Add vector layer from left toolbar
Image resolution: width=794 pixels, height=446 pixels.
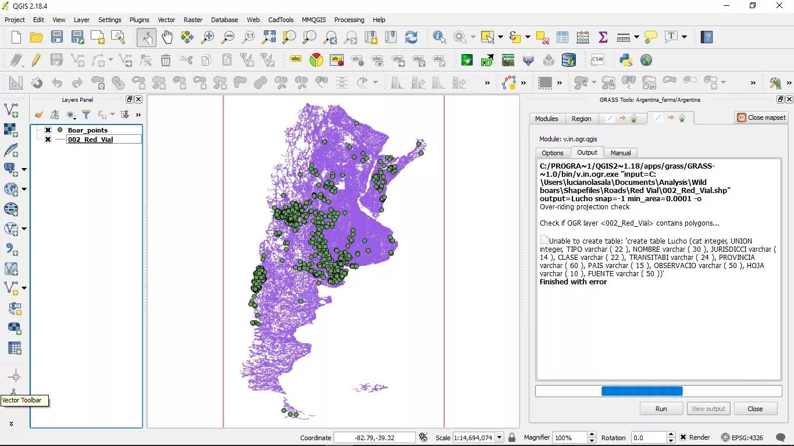pos(11,110)
